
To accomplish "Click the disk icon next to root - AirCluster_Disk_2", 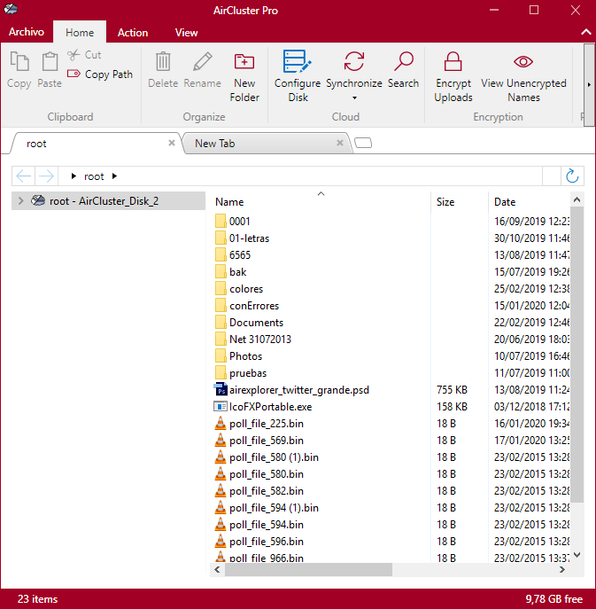I will pyautogui.click(x=38, y=200).
